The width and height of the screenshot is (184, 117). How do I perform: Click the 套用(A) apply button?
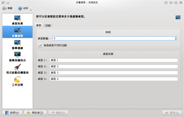[172, 113]
